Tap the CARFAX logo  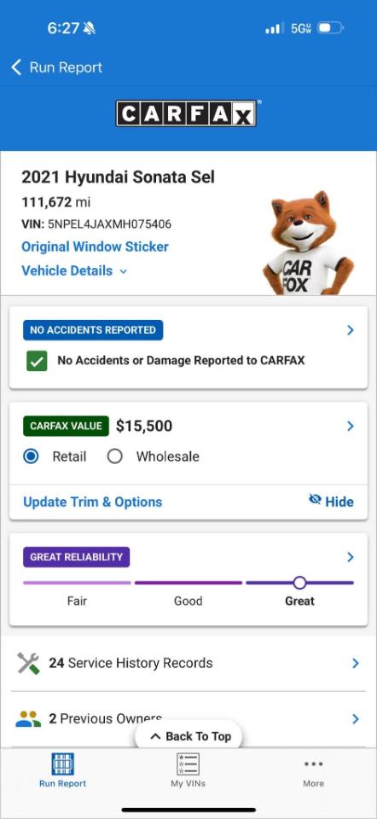coord(187,113)
